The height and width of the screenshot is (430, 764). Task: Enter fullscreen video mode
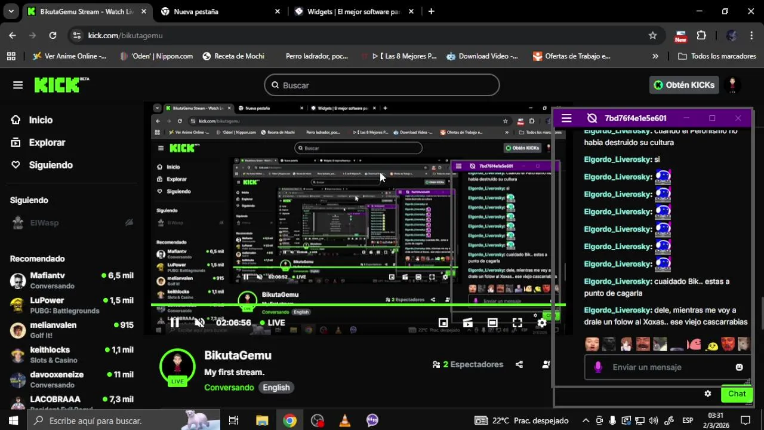click(x=517, y=322)
